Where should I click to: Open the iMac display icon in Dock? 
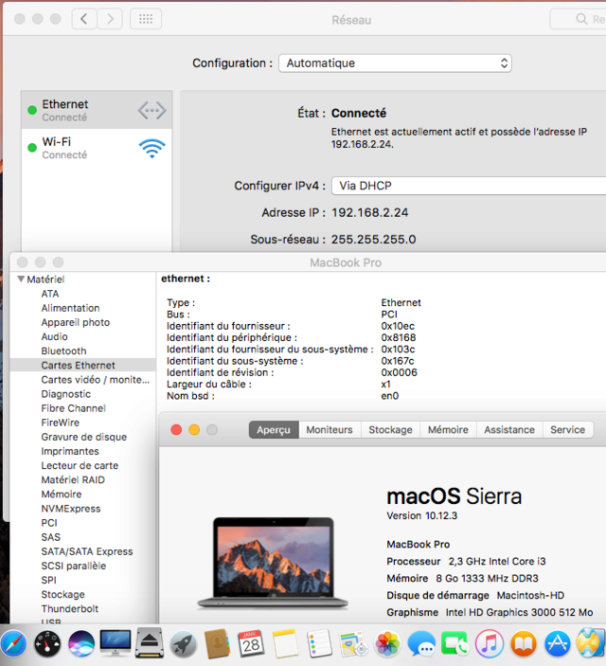click(x=116, y=643)
